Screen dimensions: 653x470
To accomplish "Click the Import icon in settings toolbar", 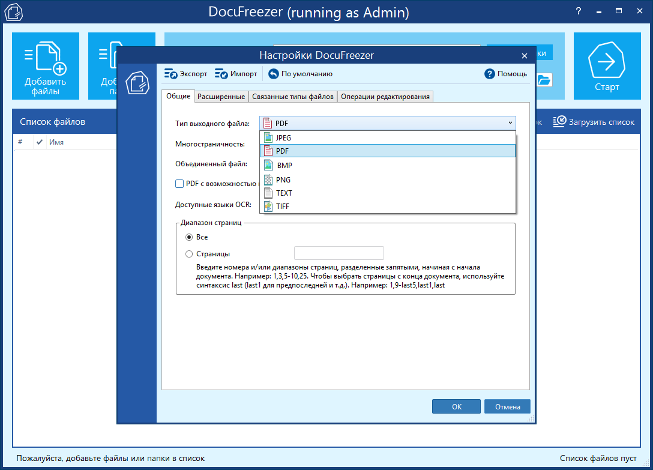I will (221, 74).
